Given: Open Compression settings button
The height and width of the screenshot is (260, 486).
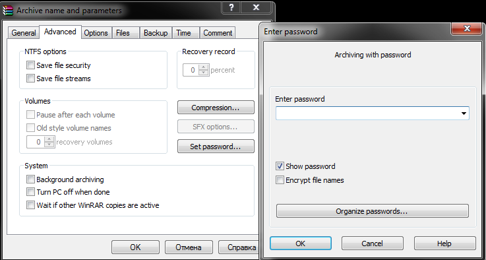Looking at the screenshot, I should pos(216,108).
